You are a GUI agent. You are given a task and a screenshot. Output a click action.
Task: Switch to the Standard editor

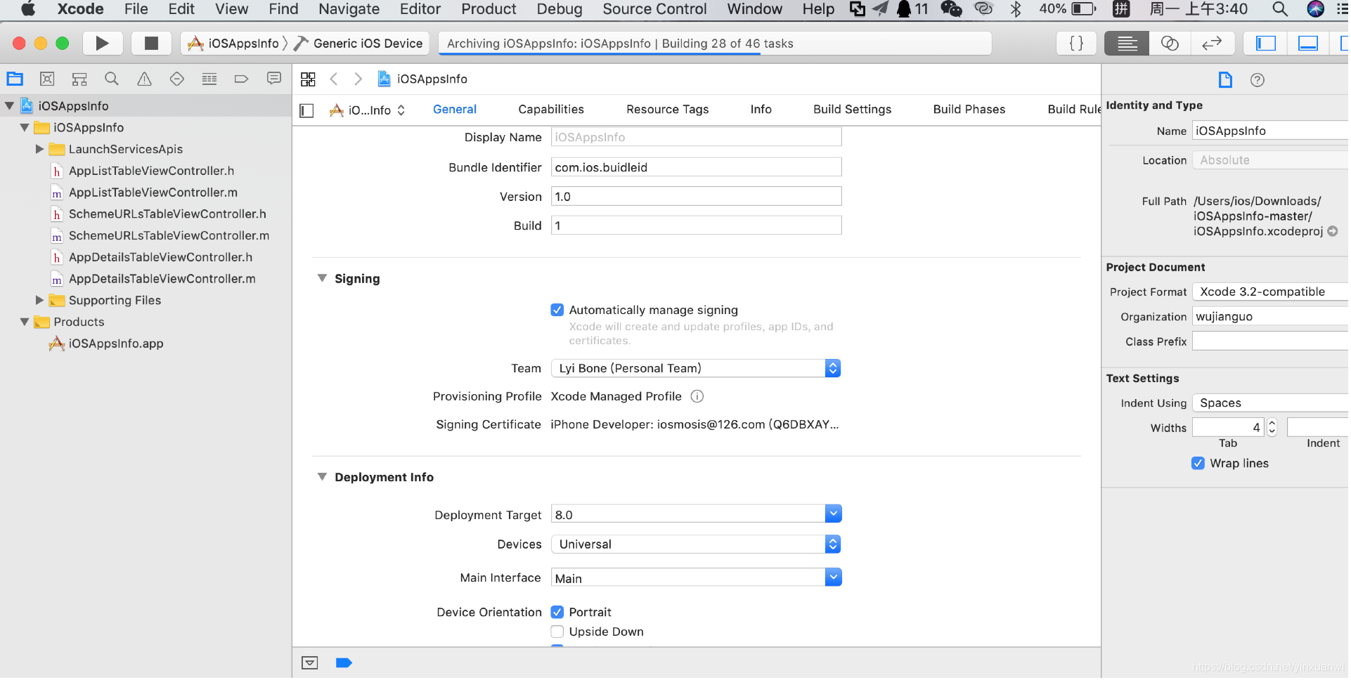(x=1127, y=44)
